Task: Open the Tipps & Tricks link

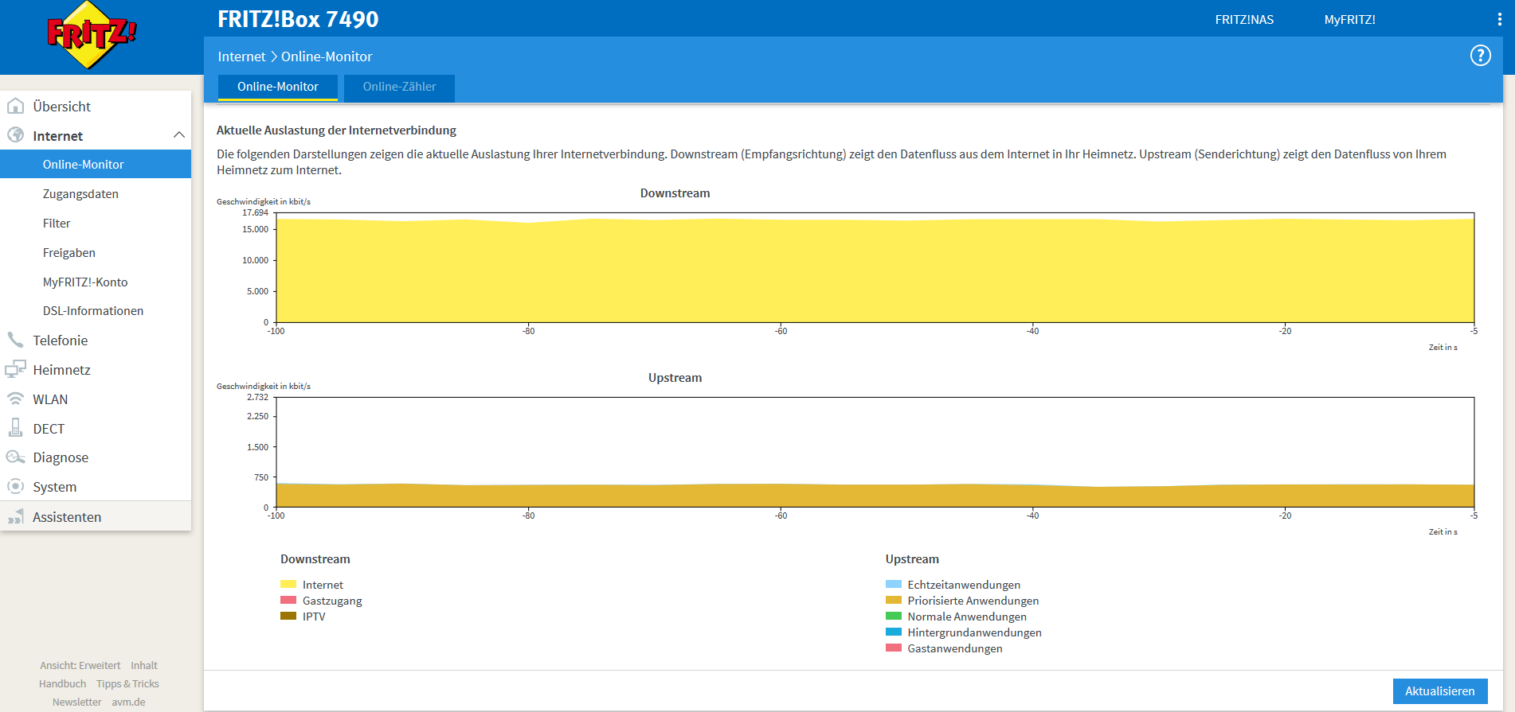Action: 127,684
